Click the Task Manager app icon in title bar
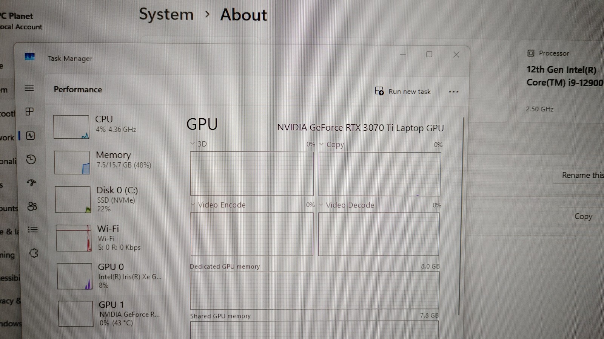This screenshot has height=339, width=604. 30,57
